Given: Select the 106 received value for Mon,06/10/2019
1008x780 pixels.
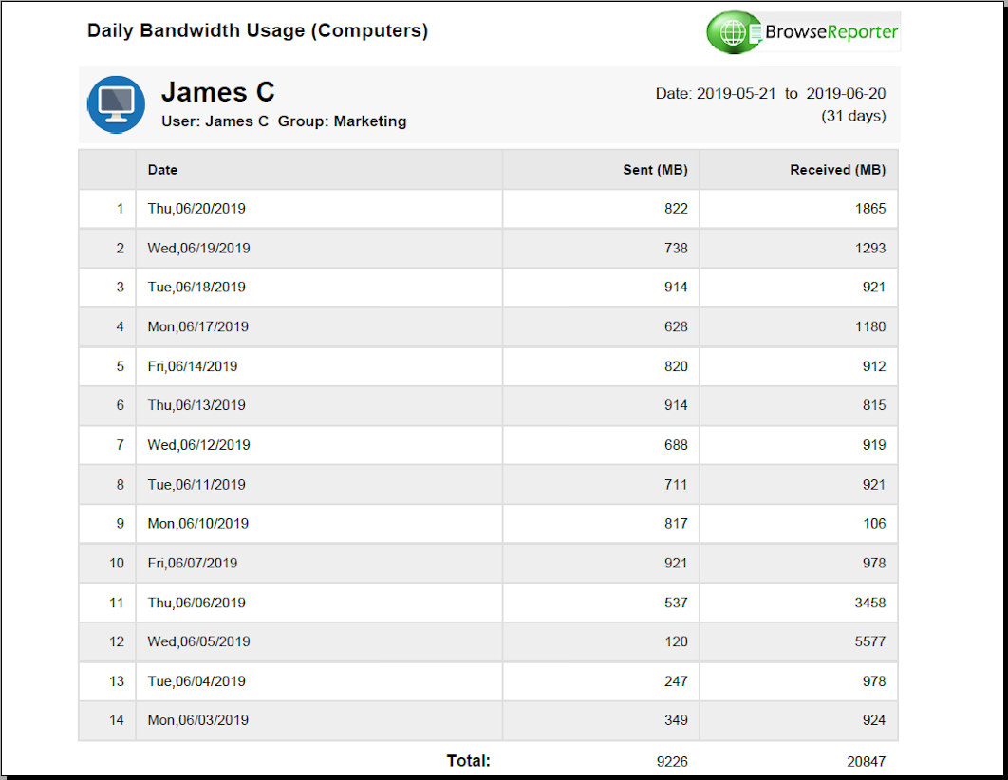Looking at the screenshot, I should pos(874,524).
